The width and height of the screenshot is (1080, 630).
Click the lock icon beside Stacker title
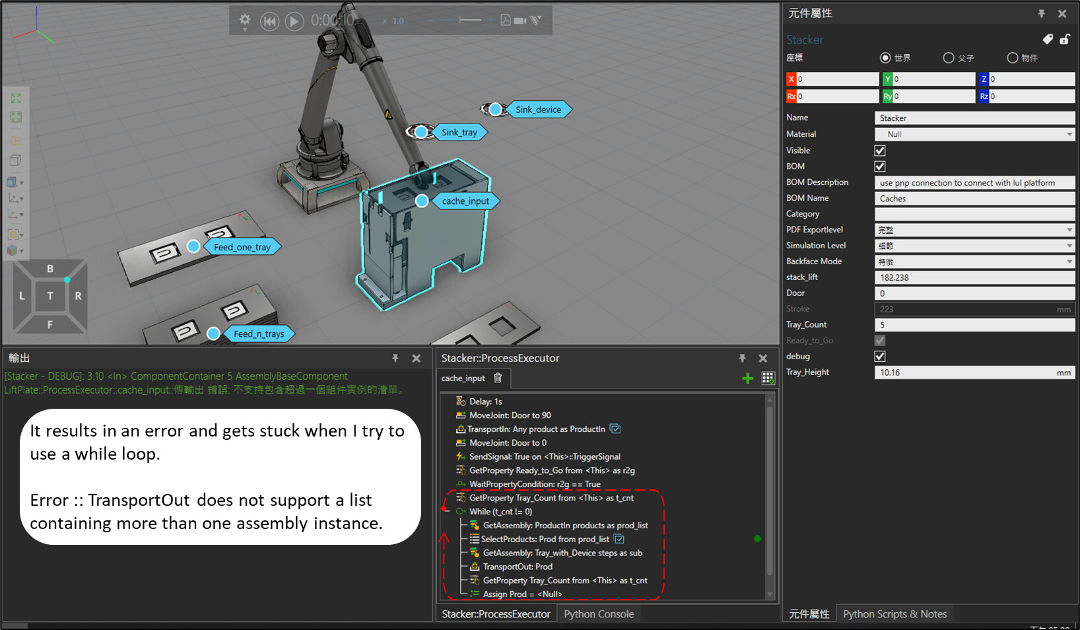1065,40
